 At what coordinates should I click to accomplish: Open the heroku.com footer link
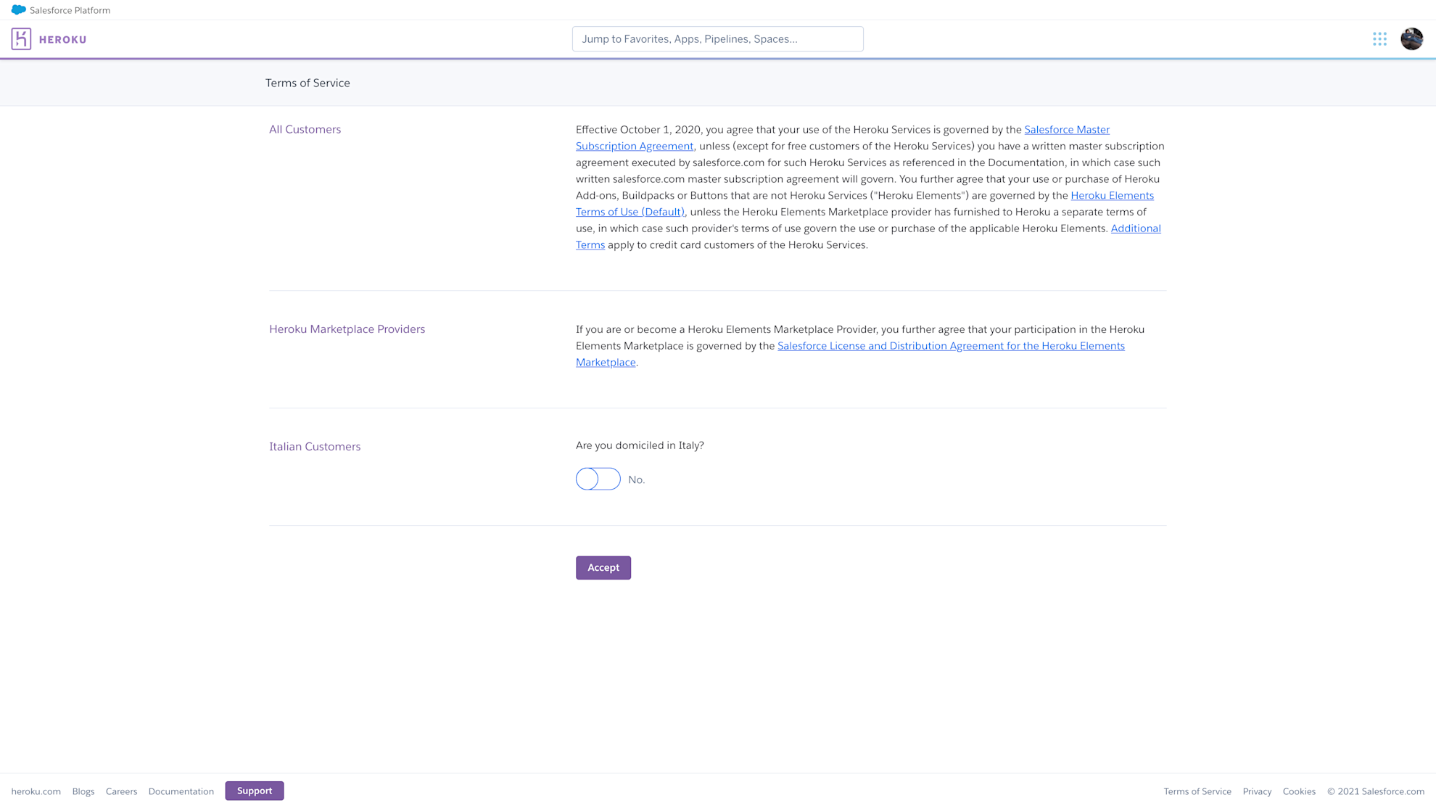point(36,791)
